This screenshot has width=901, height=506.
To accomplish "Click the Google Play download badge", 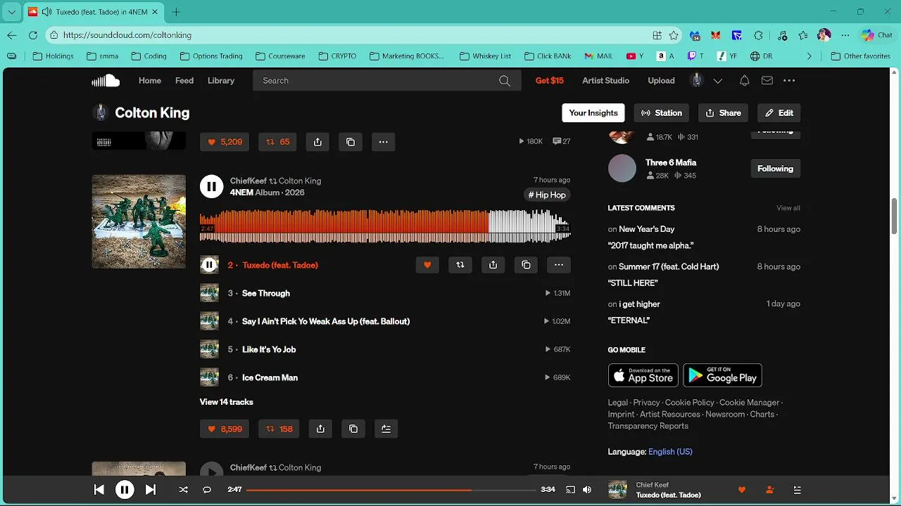I will click(722, 375).
